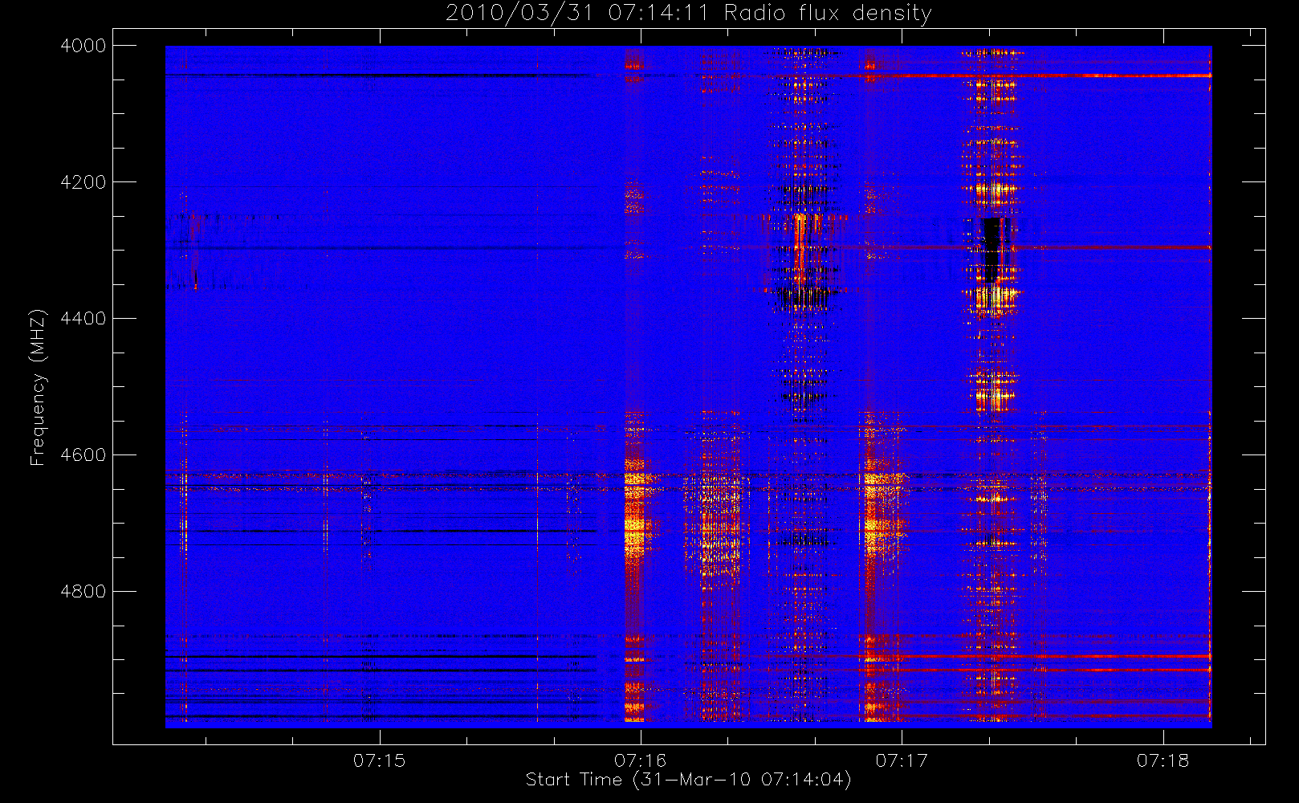The width and height of the screenshot is (1299, 803).
Task: Click the 4200 frequency tick label
Action: point(83,182)
